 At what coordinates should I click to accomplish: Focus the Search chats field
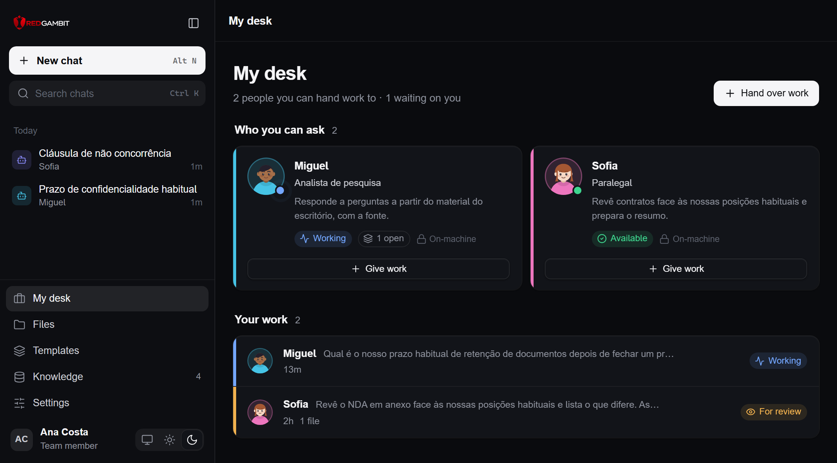[x=107, y=93]
